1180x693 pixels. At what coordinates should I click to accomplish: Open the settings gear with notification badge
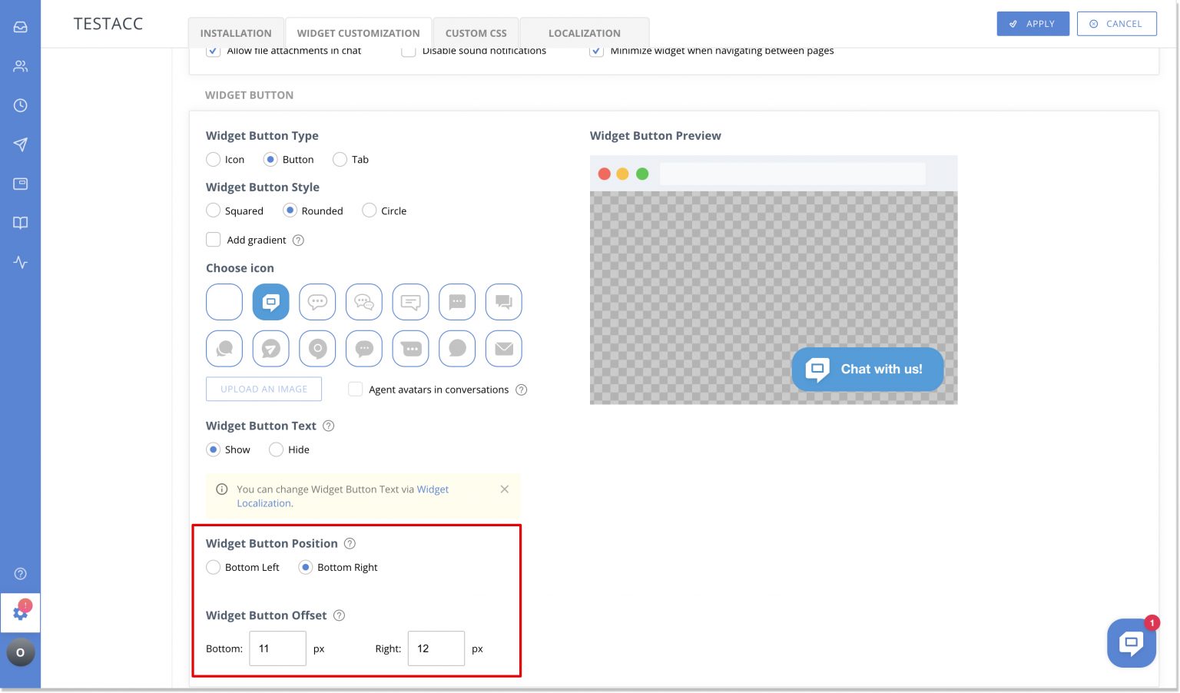click(20, 612)
